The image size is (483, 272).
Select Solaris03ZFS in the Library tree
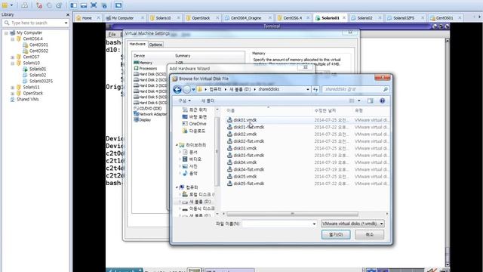[41, 81]
